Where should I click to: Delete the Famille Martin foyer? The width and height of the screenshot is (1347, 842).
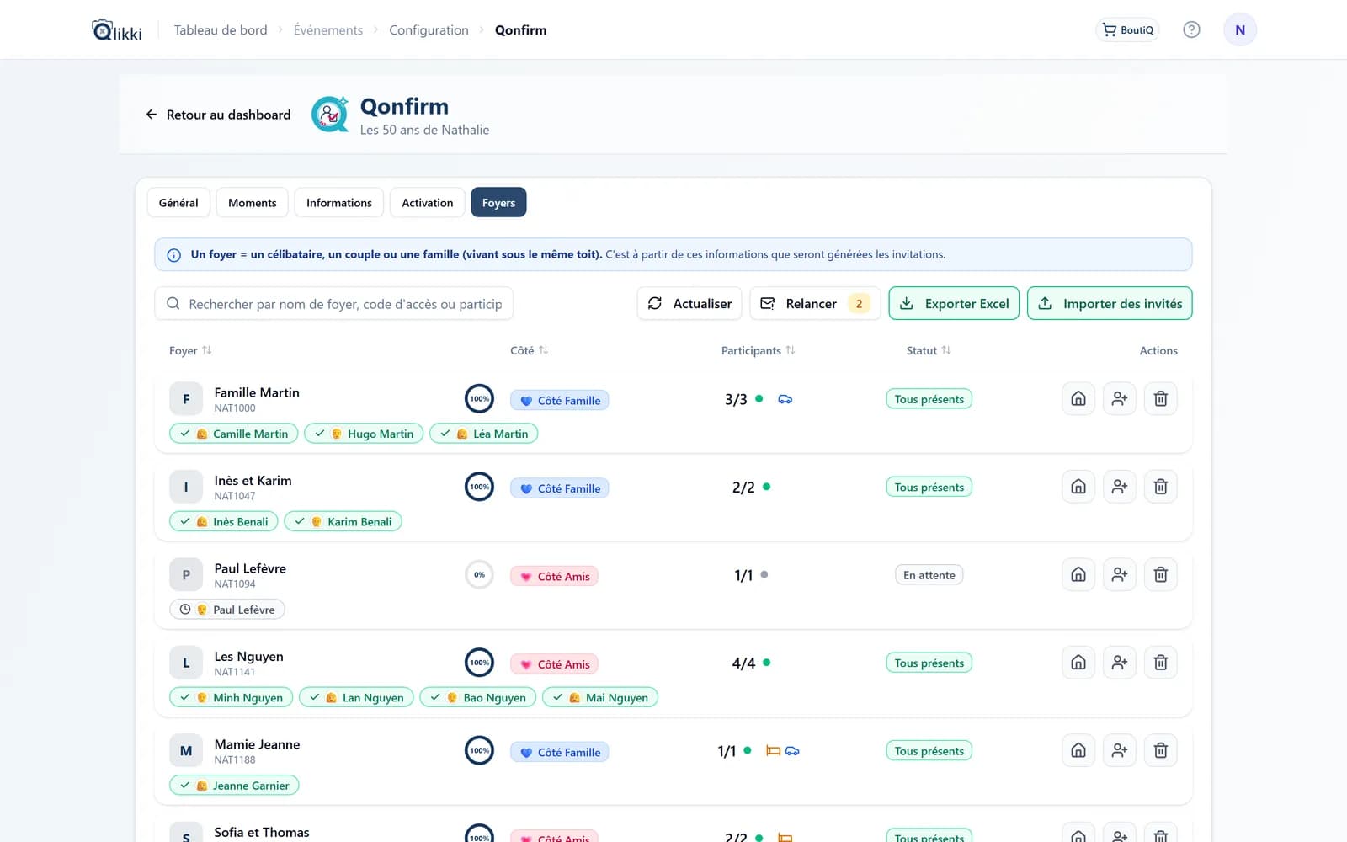(1161, 399)
